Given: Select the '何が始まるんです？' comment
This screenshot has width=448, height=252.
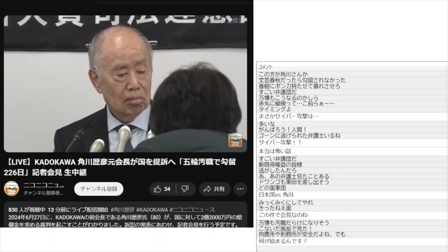Looking at the screenshot, I should click(x=282, y=241).
